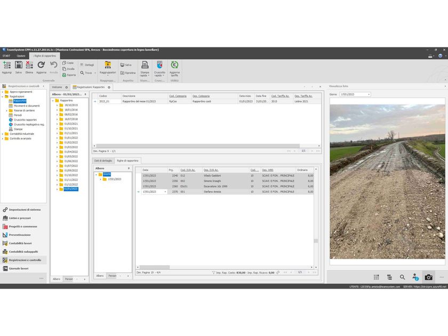Screen dimensions: 448x336
Task: Click the Des. Categoria column header
Action: (201, 96)
